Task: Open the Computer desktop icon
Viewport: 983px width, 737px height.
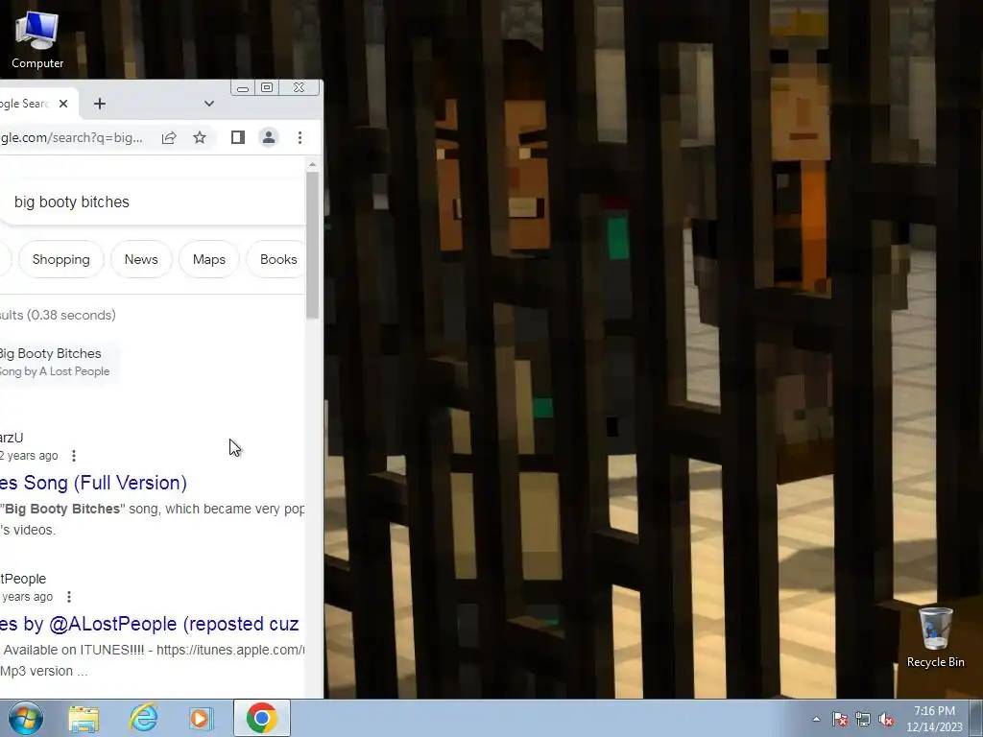Action: pos(37,40)
